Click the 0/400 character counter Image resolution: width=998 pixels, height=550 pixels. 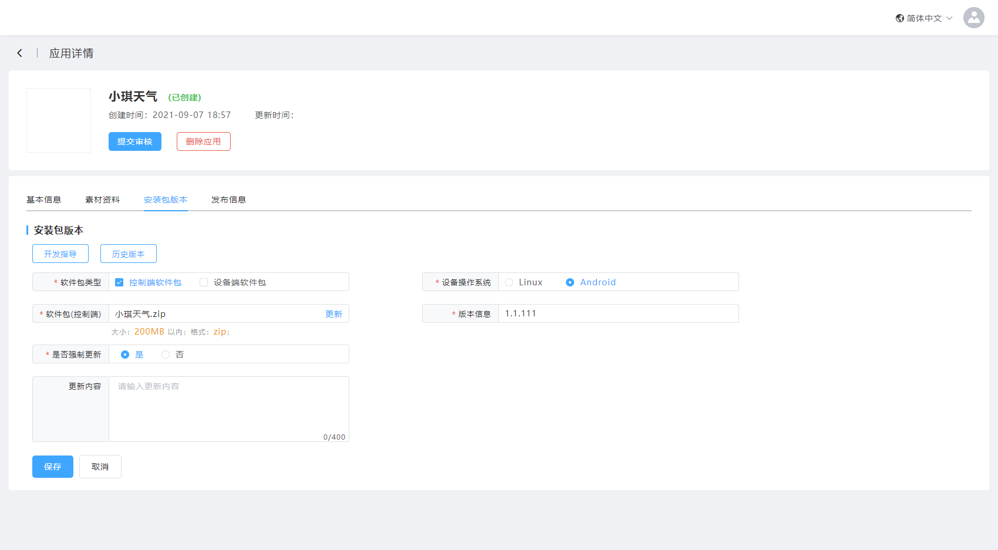tap(334, 437)
